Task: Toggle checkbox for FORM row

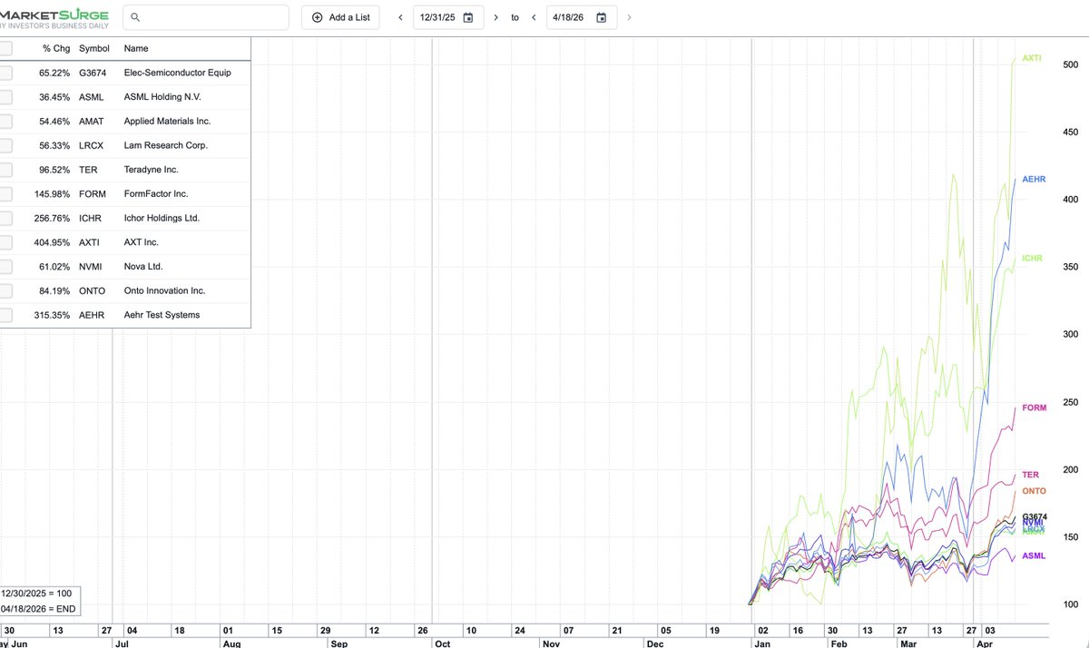Action: (5, 194)
